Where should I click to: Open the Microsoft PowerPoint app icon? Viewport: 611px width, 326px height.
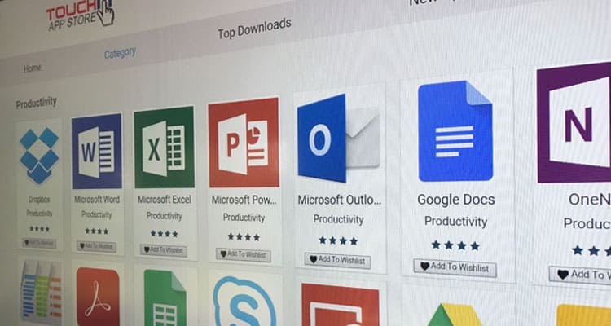click(244, 143)
